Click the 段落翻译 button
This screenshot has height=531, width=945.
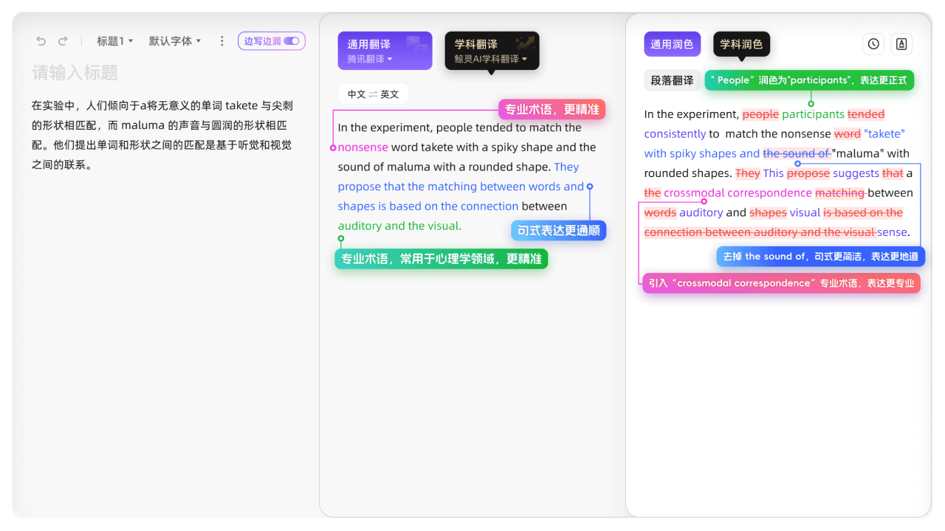click(672, 80)
